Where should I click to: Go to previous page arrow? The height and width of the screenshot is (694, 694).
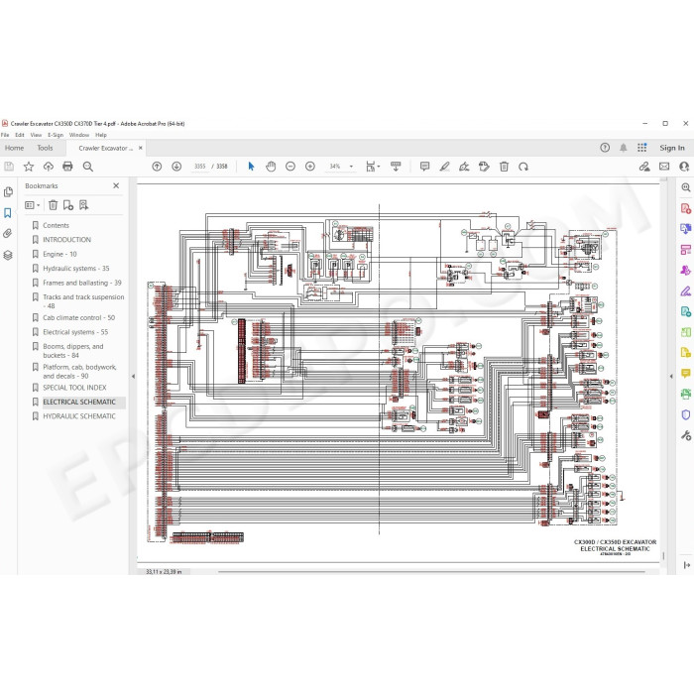157,167
